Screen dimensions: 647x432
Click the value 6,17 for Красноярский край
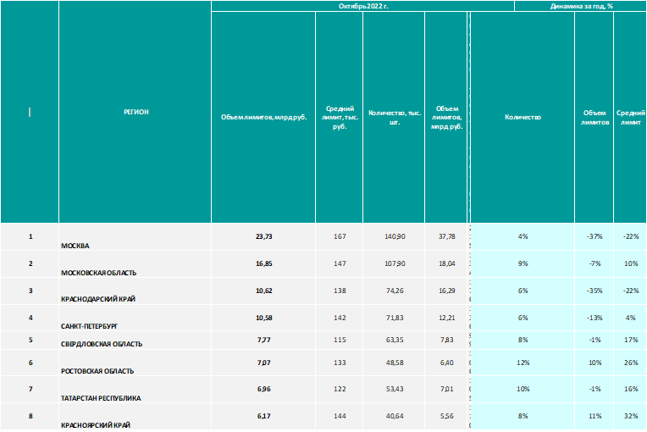coord(263,417)
